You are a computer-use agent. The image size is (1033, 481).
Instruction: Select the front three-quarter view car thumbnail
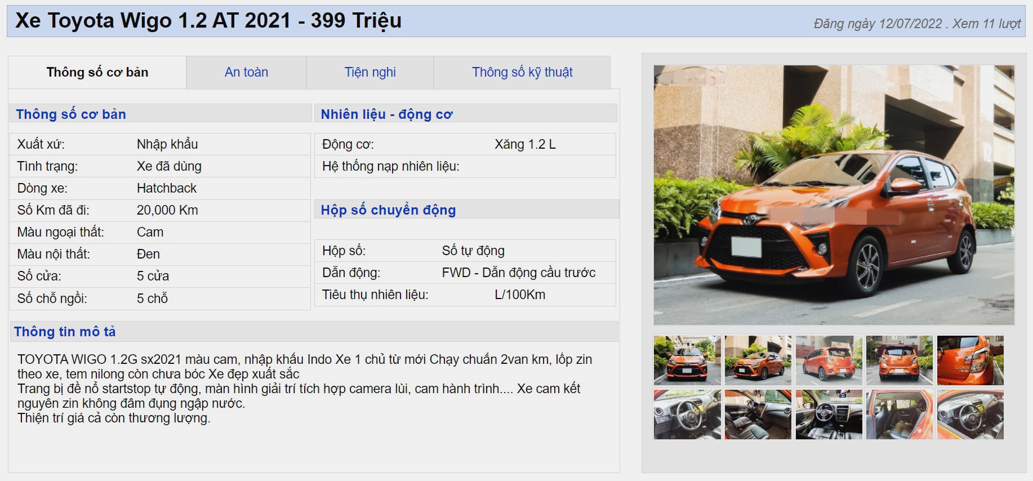[758, 360]
